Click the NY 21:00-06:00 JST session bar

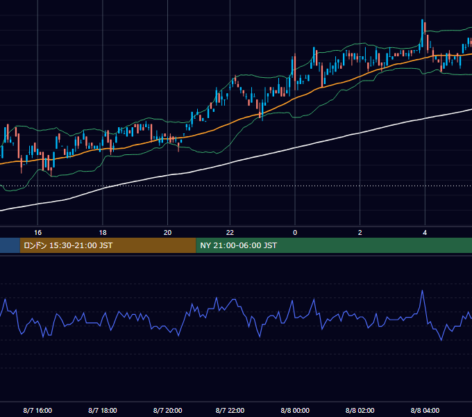tap(334, 245)
